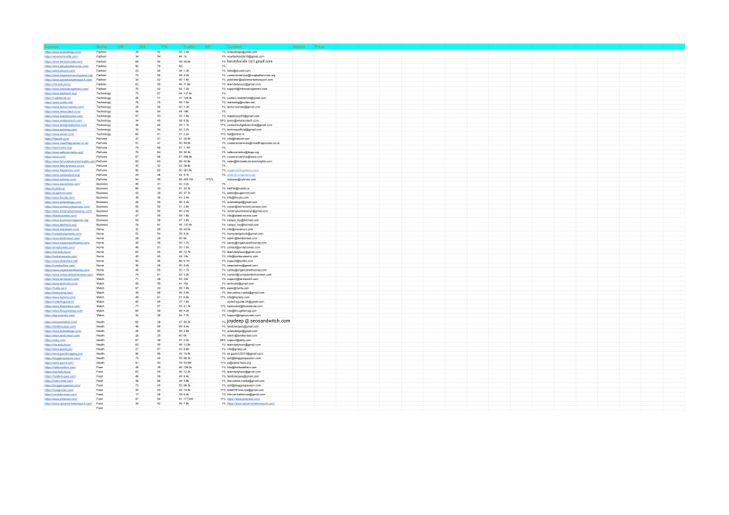Open the techcults.com domain link

point(61,283)
